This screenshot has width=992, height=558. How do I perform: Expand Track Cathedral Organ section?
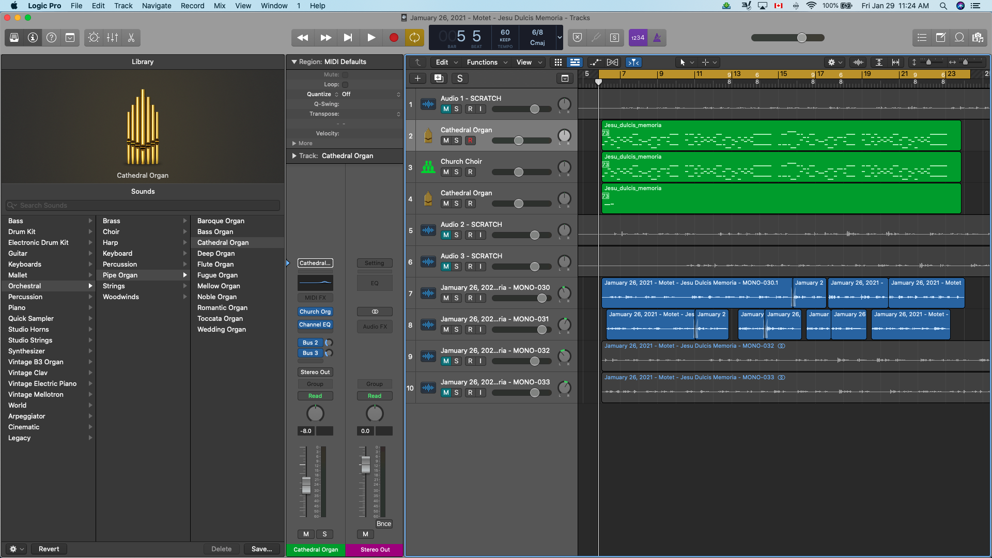click(x=294, y=156)
